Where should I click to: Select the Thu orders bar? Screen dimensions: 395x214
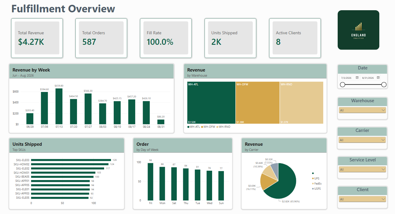186,184
